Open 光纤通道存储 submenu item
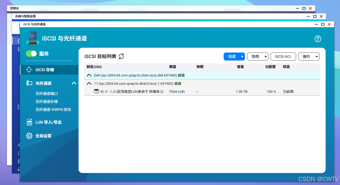Viewport: 340px width, 185px height. point(47,102)
